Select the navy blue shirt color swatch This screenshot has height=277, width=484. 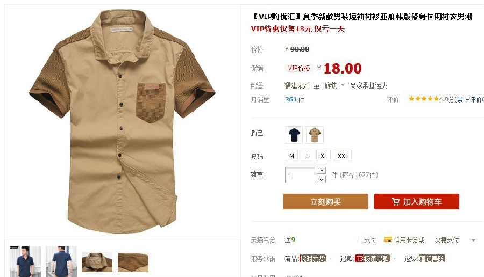[294, 135]
